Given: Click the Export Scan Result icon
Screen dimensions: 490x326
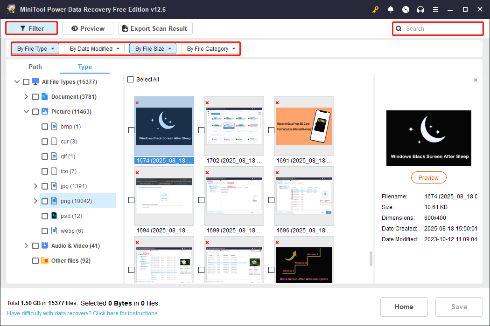Looking at the screenshot, I should pos(125,28).
